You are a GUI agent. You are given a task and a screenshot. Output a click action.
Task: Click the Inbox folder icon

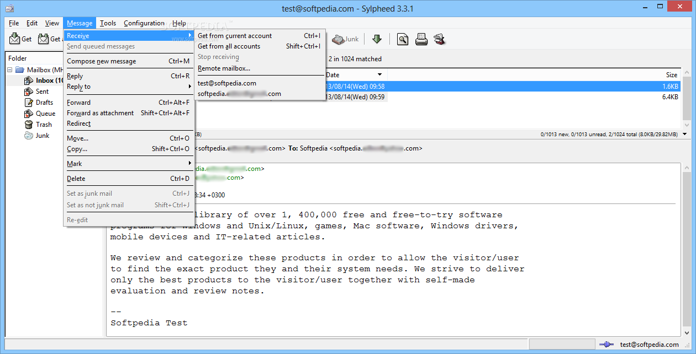point(29,81)
